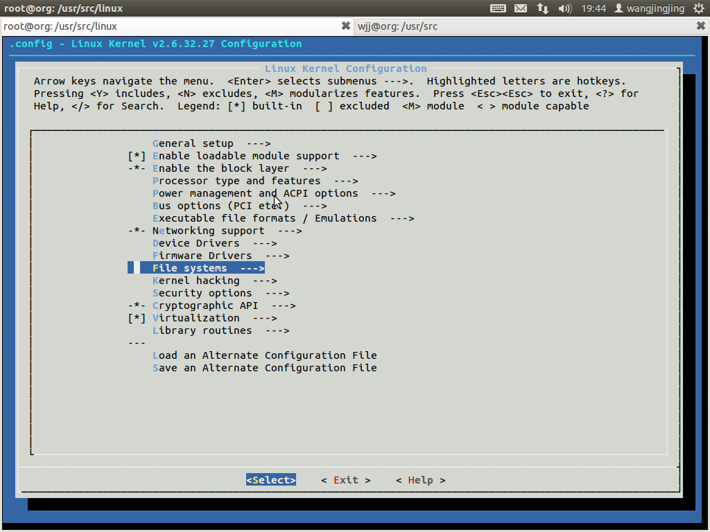Click the -*- marker beside Networking support
Image resolution: width=710 pixels, height=532 pixels.
(x=137, y=231)
